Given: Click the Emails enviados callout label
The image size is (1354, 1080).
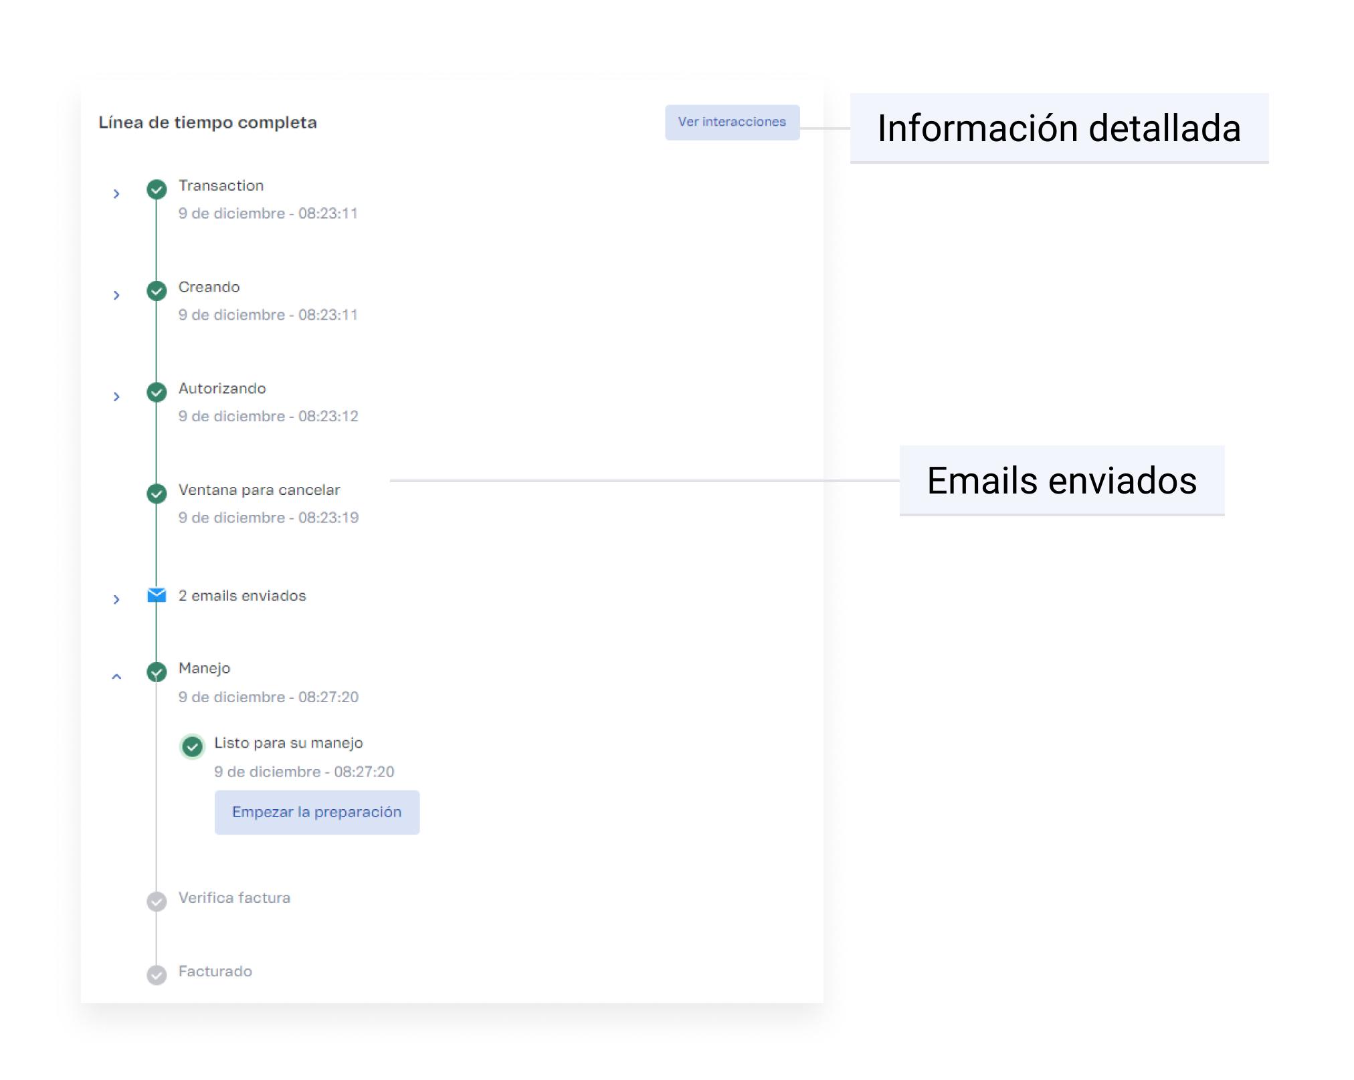Looking at the screenshot, I should (1062, 481).
